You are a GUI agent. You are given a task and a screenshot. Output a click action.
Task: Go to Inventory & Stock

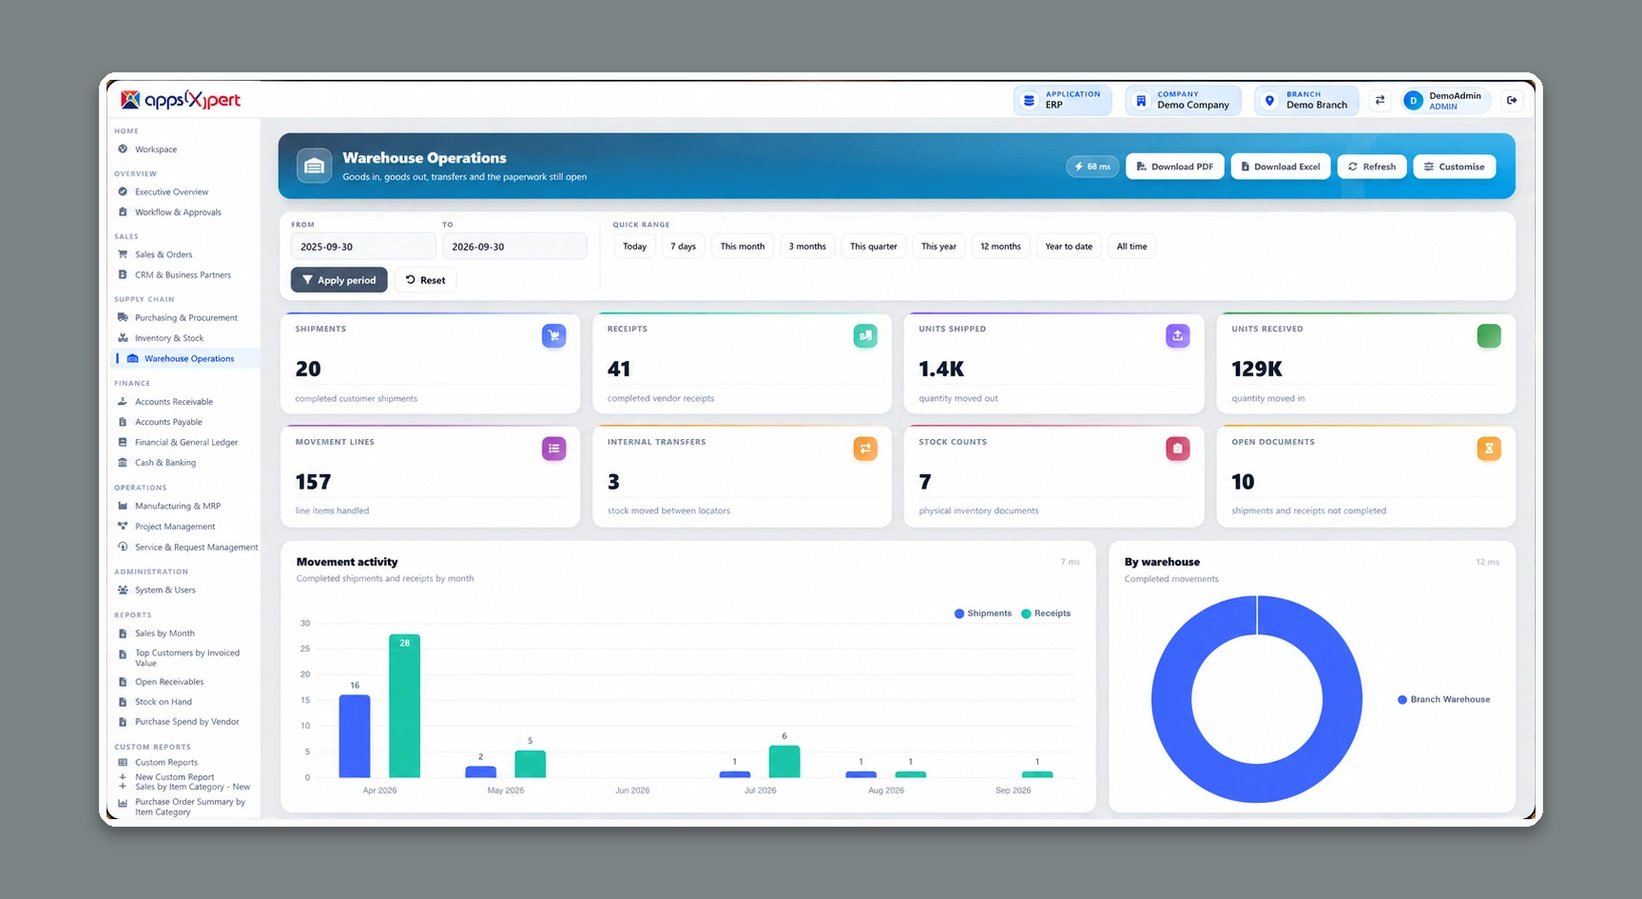coord(169,338)
